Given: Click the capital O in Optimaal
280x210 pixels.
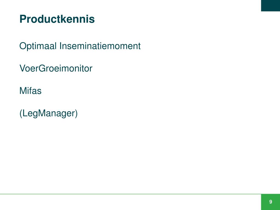Looking at the screenshot, I should click(23, 46).
